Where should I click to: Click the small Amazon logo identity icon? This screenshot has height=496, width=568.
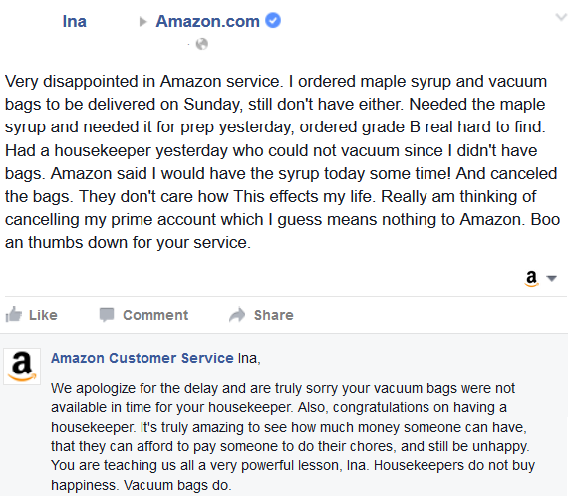pos(531,279)
